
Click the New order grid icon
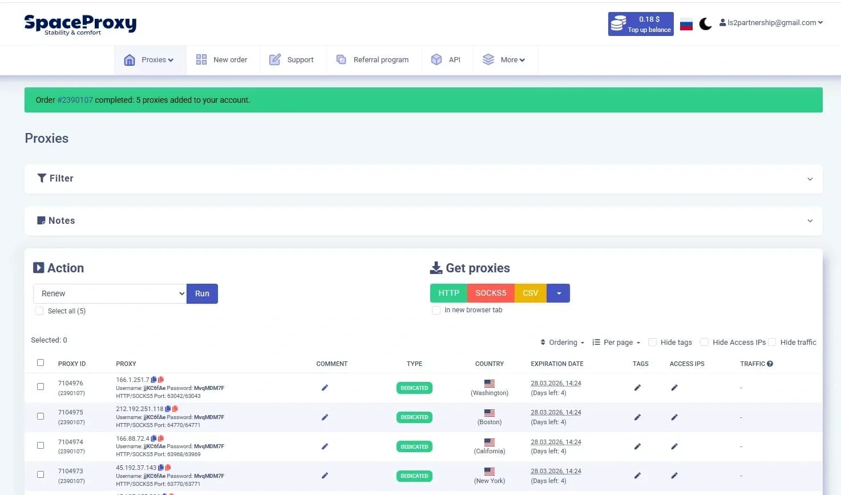pos(201,59)
